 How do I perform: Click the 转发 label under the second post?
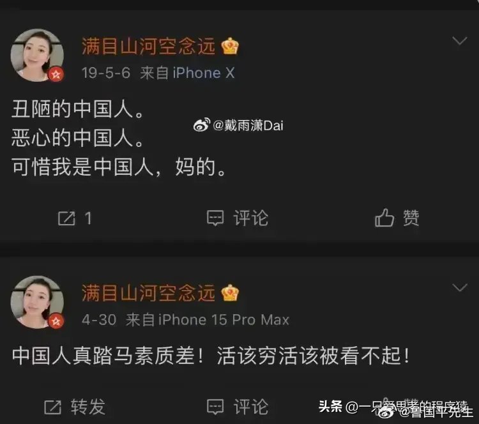[88, 407]
